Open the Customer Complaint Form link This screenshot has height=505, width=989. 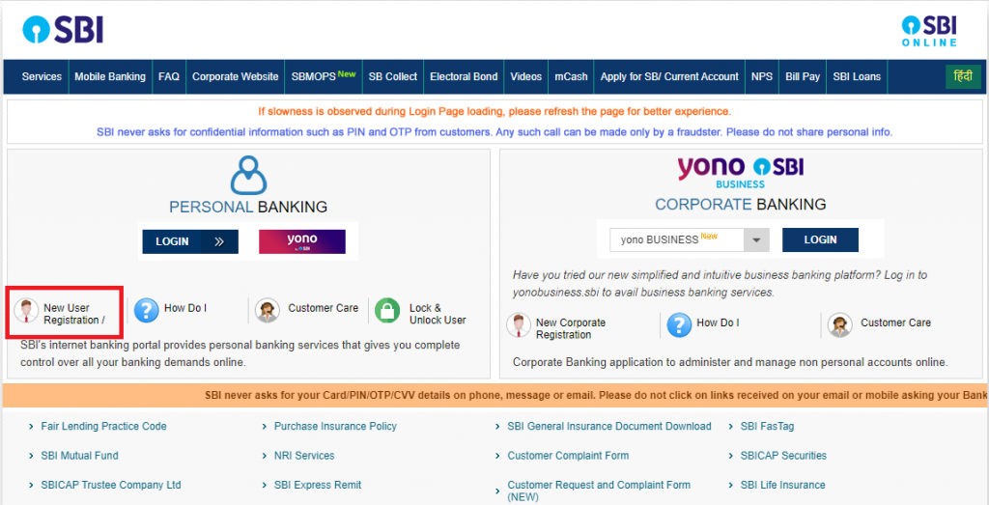click(568, 455)
